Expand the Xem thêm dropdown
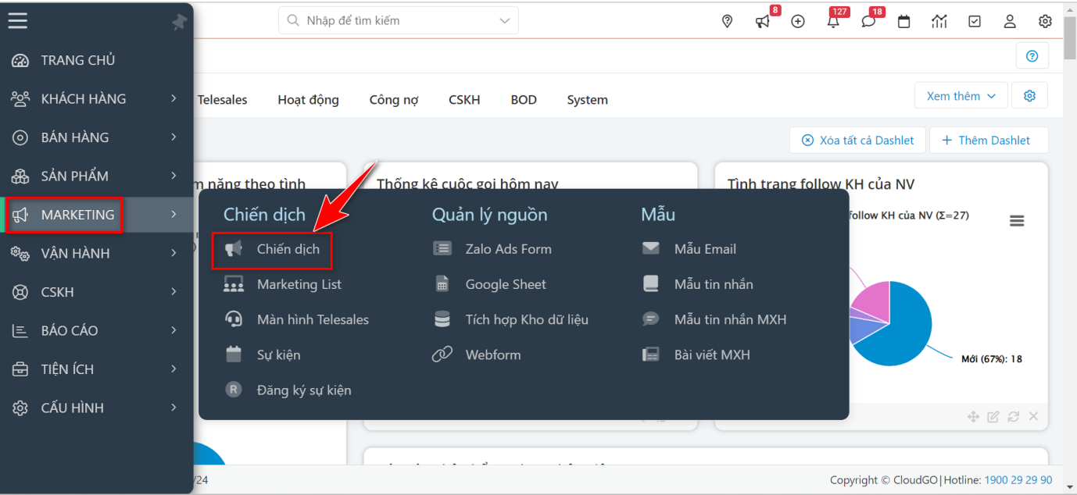 tap(961, 94)
